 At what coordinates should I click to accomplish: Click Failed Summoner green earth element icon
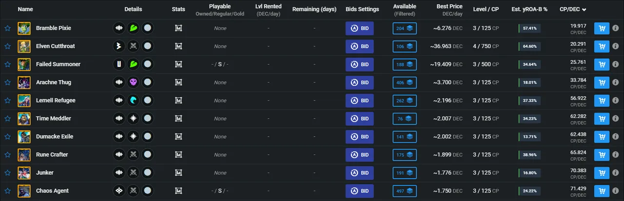133,64
